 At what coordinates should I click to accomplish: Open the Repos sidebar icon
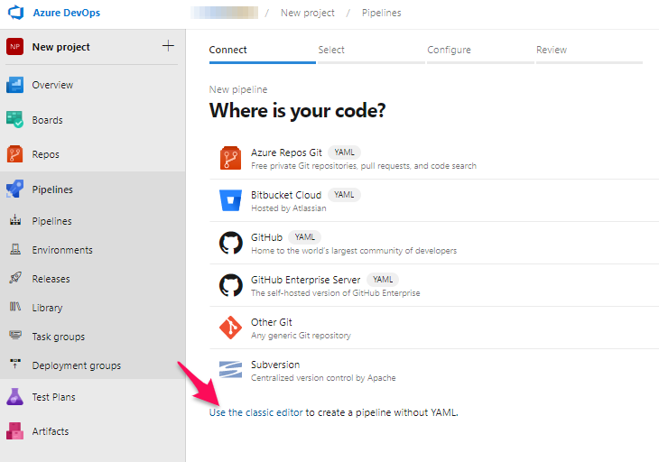pos(15,154)
